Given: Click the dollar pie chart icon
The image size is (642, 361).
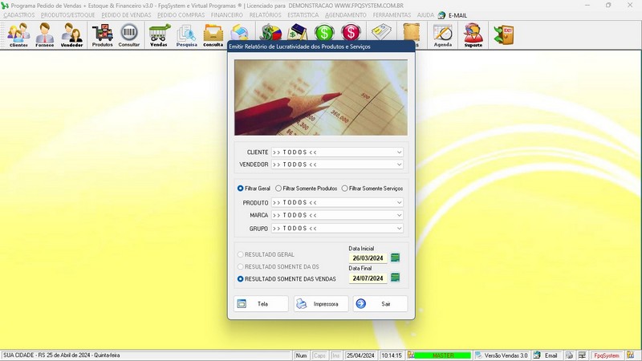Looking at the screenshot, I should [x=270, y=32].
